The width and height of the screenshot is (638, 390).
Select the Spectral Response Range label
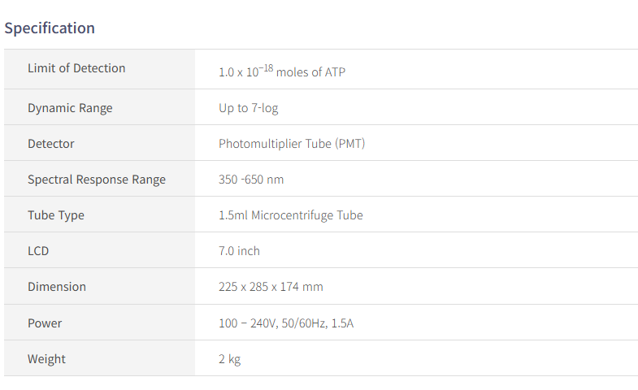click(x=97, y=180)
